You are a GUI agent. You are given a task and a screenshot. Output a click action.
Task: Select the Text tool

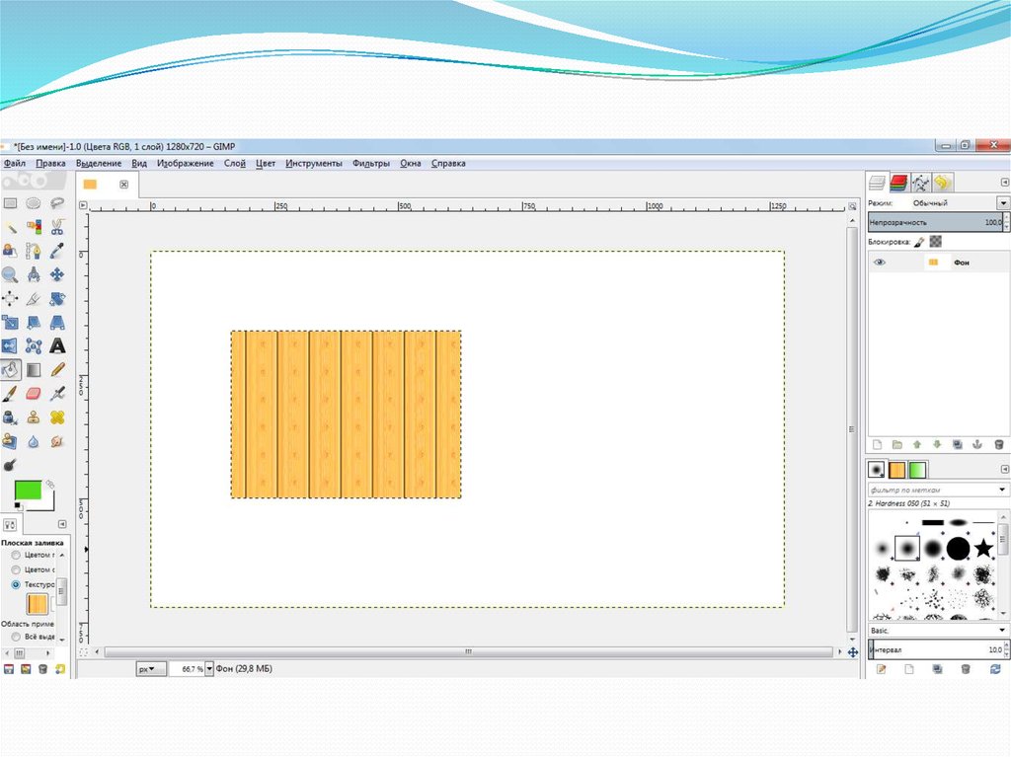tap(57, 346)
